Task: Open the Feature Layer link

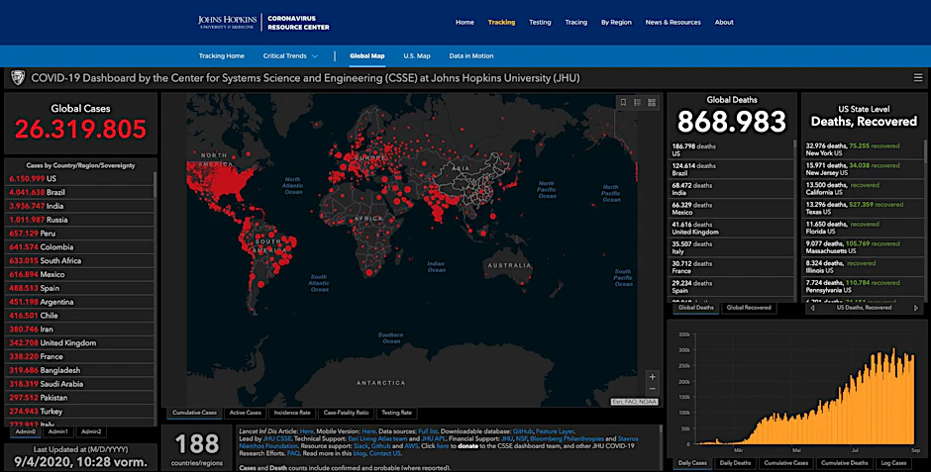Action: pyautogui.click(x=556, y=431)
